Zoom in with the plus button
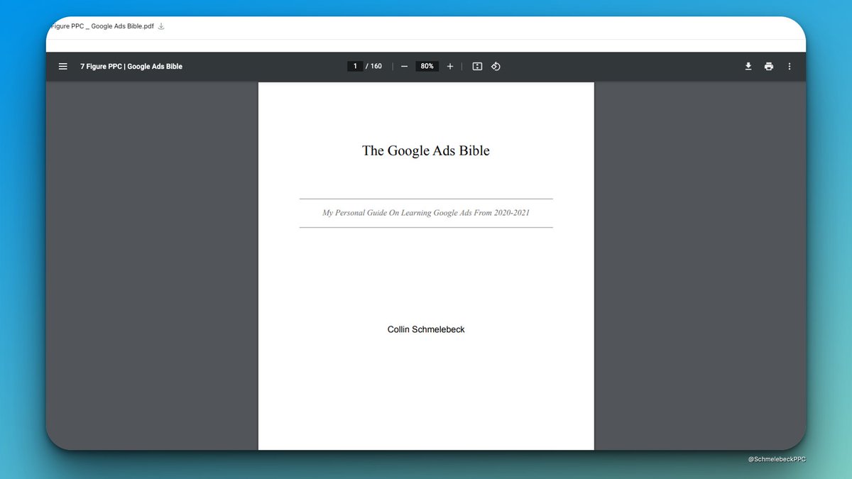 coord(450,66)
